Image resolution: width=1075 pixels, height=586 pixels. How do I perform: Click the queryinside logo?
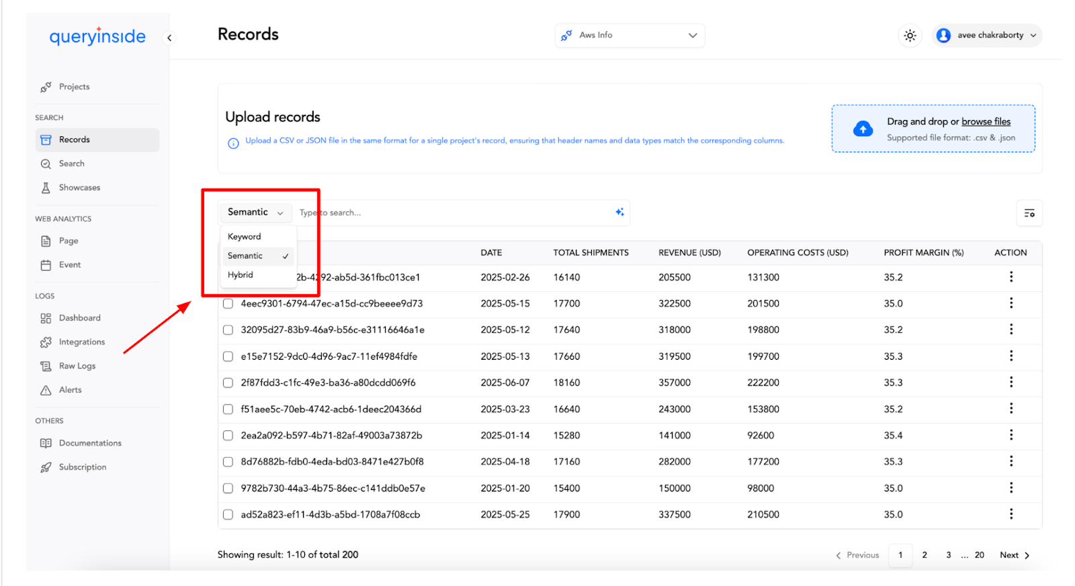[97, 36]
